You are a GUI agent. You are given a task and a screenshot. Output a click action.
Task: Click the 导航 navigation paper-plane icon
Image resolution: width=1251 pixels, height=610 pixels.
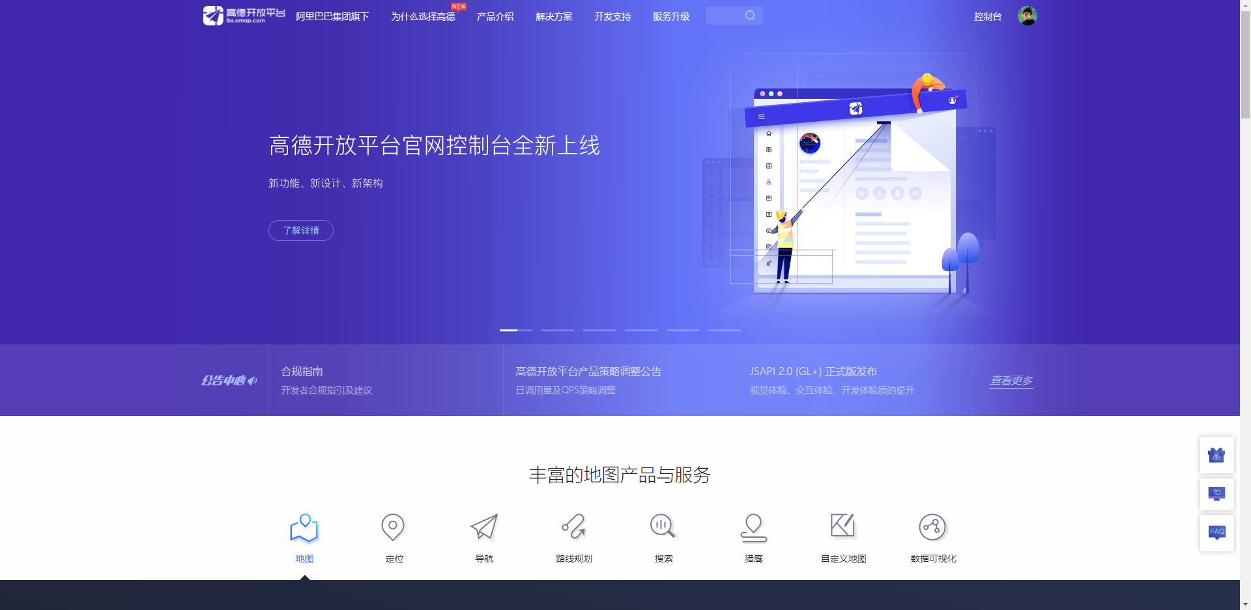(483, 527)
